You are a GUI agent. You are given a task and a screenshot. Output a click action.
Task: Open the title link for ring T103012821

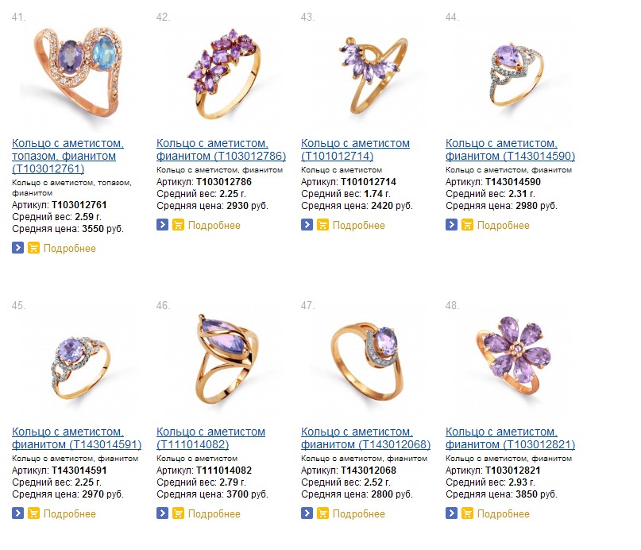(x=510, y=438)
